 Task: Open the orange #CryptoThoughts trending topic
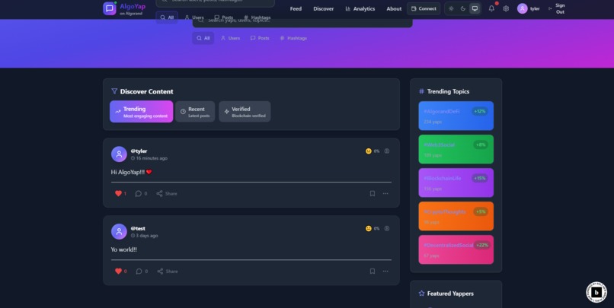[x=456, y=216]
